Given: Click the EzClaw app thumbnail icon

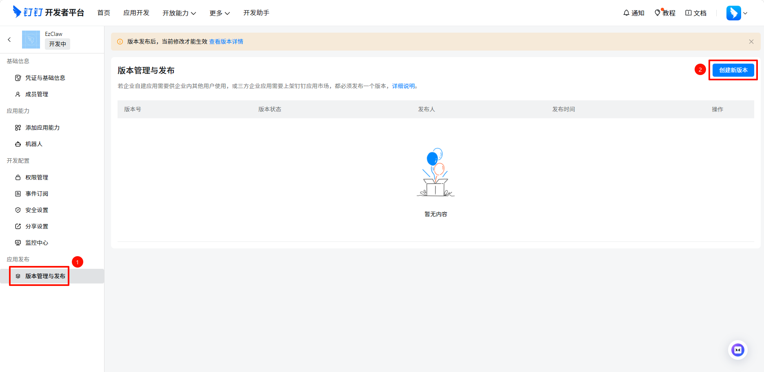Looking at the screenshot, I should (31, 40).
